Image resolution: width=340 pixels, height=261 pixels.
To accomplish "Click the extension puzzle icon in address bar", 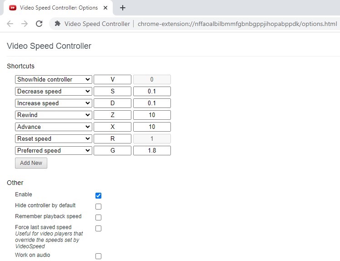I will (57, 24).
